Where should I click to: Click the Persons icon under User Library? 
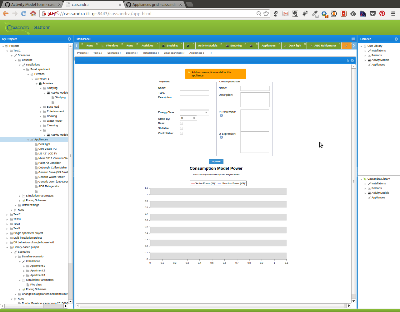(x=369, y=55)
